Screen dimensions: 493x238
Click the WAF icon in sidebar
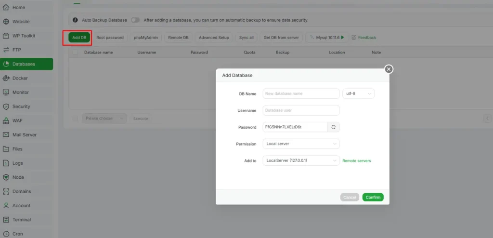pos(6,120)
